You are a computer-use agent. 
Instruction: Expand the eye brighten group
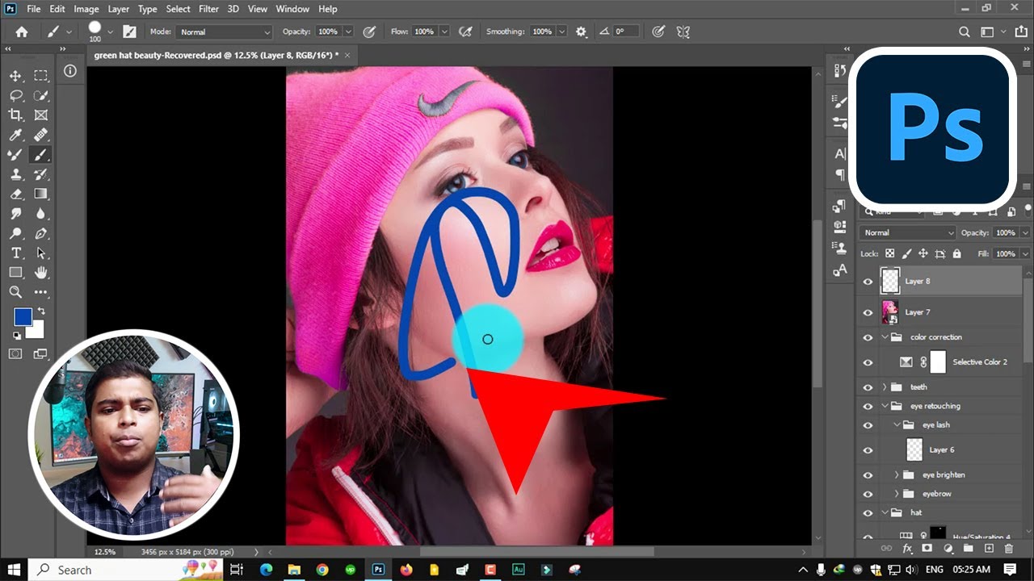[897, 474]
